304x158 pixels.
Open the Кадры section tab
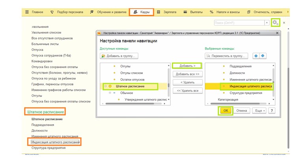142,12
